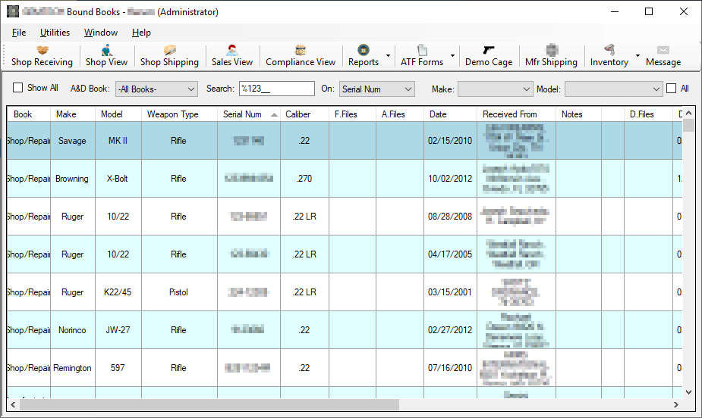Screen dimensions: 702x418
Task: Click the vertical scrollbar down arrow
Action: pyautogui.click(x=688, y=392)
